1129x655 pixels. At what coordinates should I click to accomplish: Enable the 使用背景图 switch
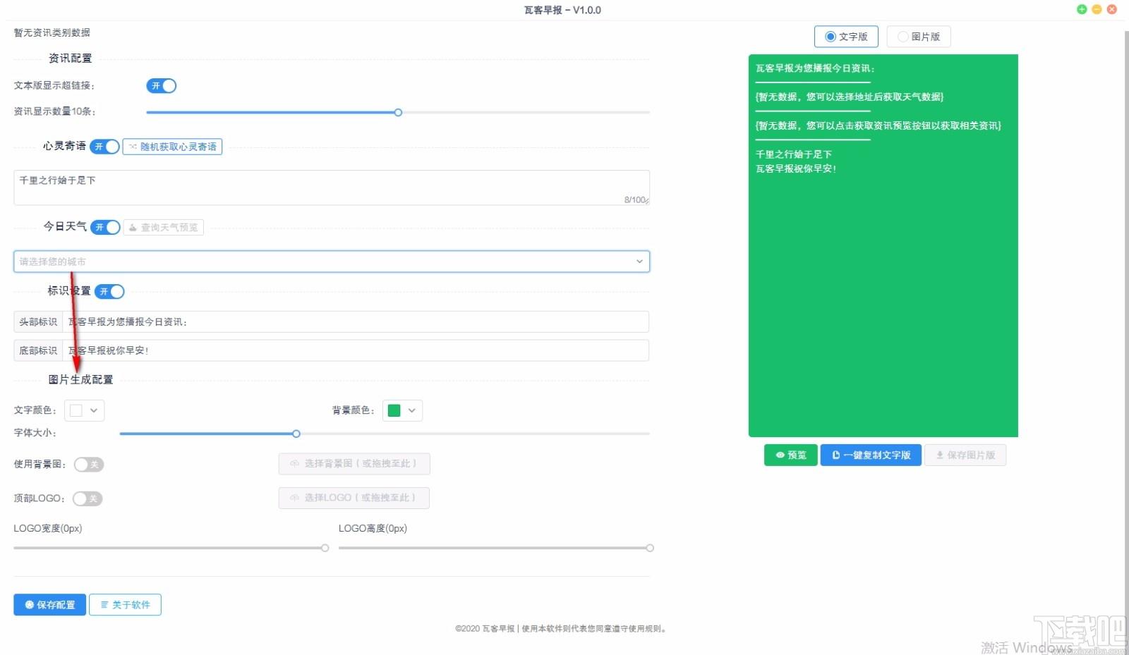89,465
